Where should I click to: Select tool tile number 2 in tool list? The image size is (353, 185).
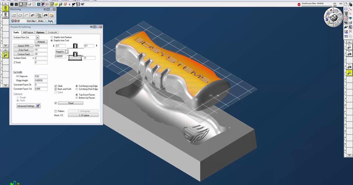[x=5, y=15]
